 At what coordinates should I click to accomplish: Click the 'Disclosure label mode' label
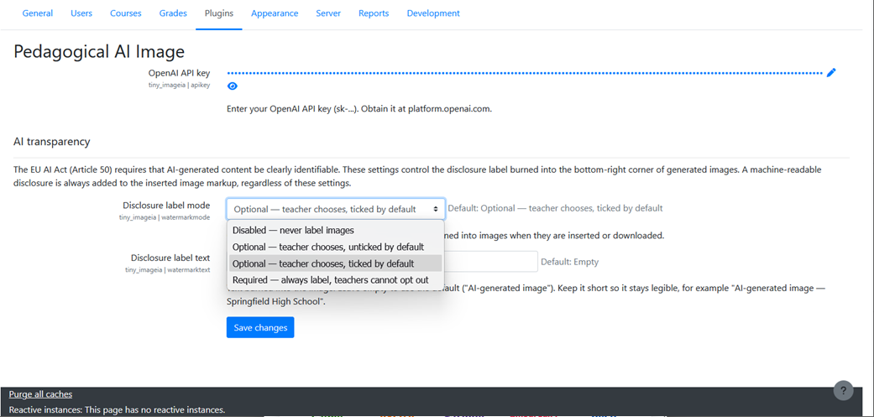click(x=166, y=206)
